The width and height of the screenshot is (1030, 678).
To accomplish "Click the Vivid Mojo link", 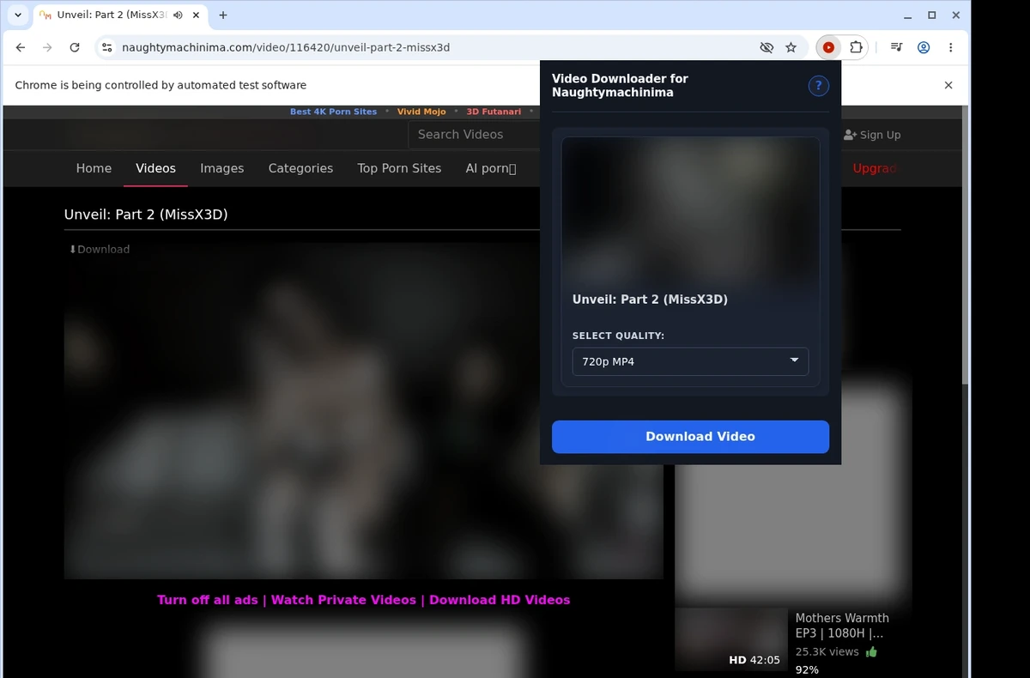I will (x=421, y=112).
